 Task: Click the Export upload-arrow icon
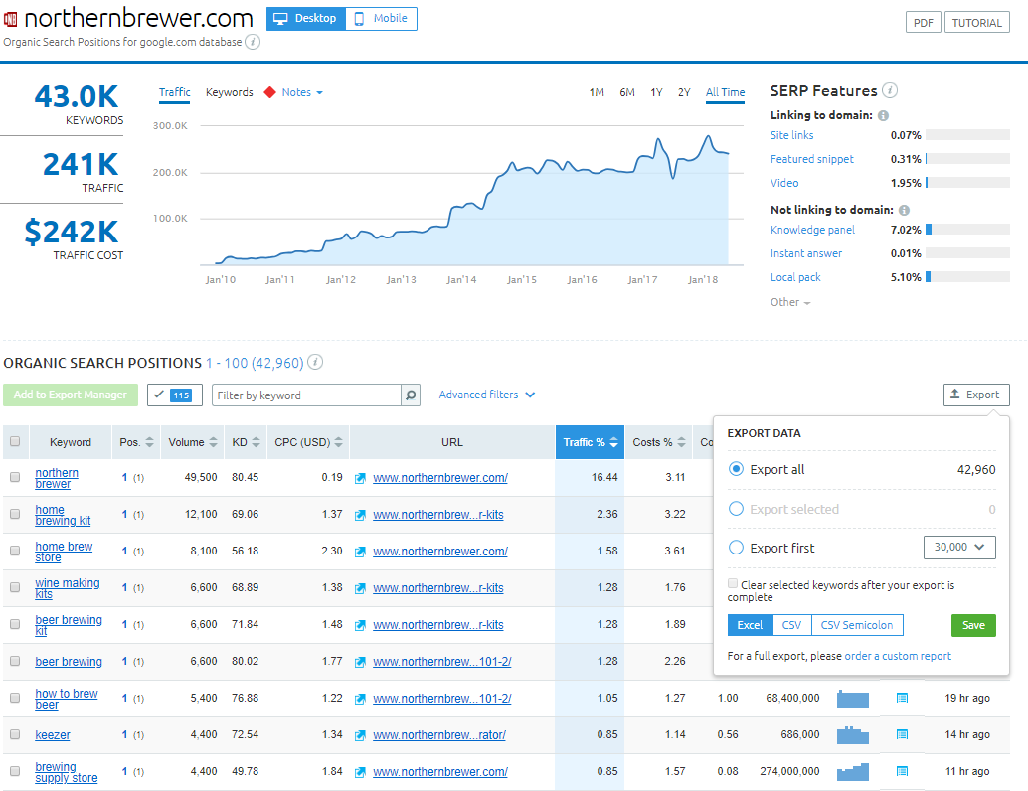(x=957, y=395)
